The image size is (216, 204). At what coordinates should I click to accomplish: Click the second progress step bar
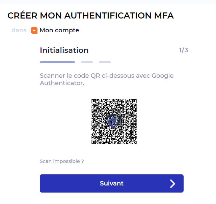tap(87, 62)
